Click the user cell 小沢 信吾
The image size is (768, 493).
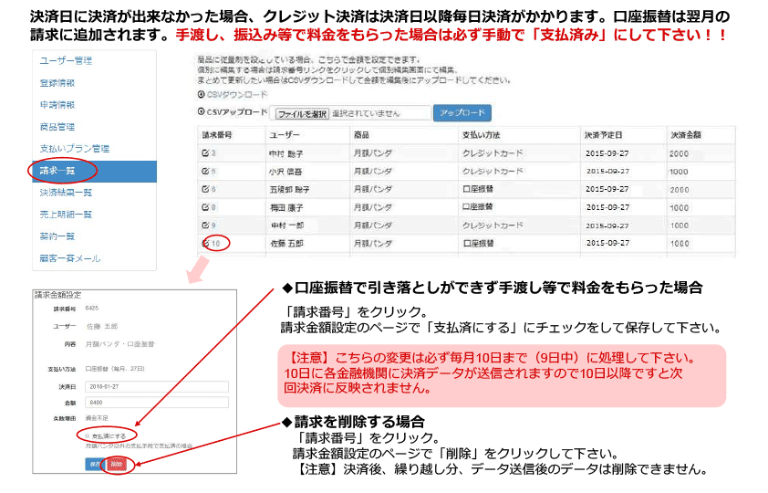pyautogui.click(x=285, y=172)
